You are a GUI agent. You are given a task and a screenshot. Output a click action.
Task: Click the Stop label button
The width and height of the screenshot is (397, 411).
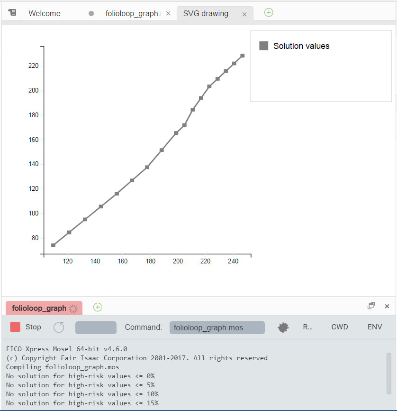pos(33,327)
